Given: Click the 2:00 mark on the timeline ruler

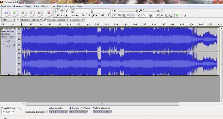Looking at the screenshot, I should (97, 24).
